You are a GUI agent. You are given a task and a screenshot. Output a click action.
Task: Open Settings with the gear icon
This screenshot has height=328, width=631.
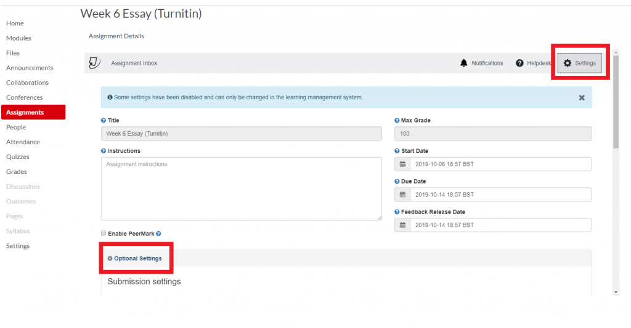(x=568, y=63)
